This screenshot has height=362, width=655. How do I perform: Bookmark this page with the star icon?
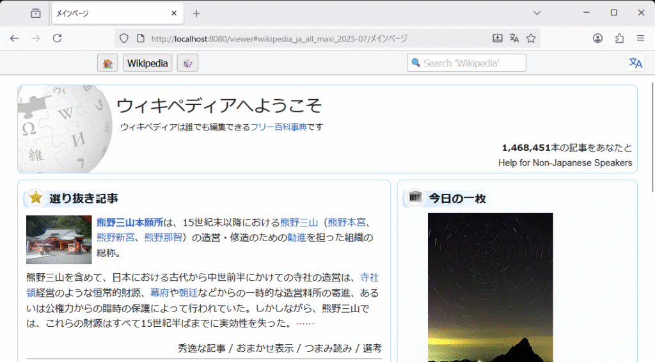pyautogui.click(x=531, y=38)
